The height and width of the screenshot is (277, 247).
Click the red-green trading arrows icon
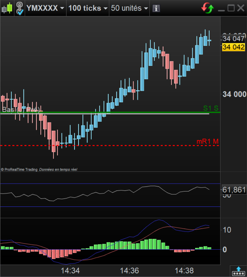coord(207,8)
